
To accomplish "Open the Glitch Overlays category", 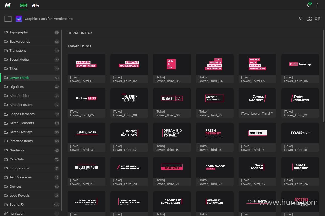I will (30, 132).
